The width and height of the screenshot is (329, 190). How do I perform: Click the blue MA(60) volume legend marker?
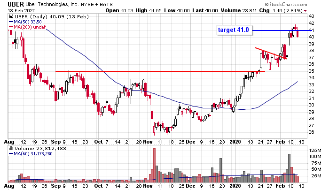(x=11, y=154)
